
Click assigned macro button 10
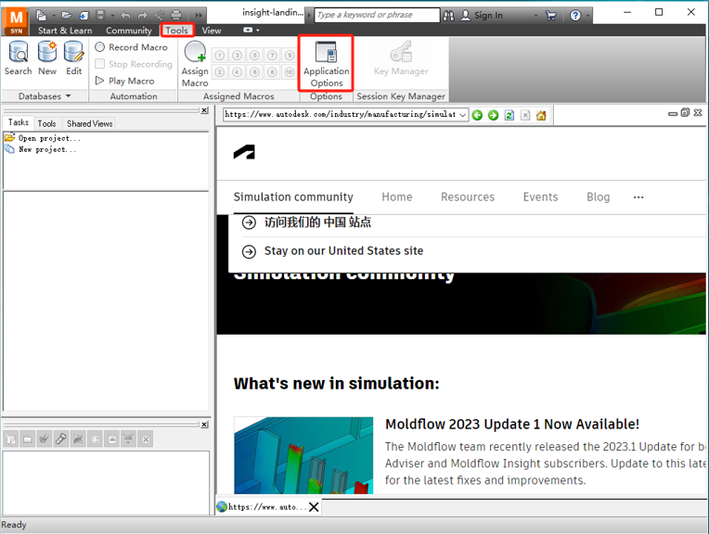290,71
